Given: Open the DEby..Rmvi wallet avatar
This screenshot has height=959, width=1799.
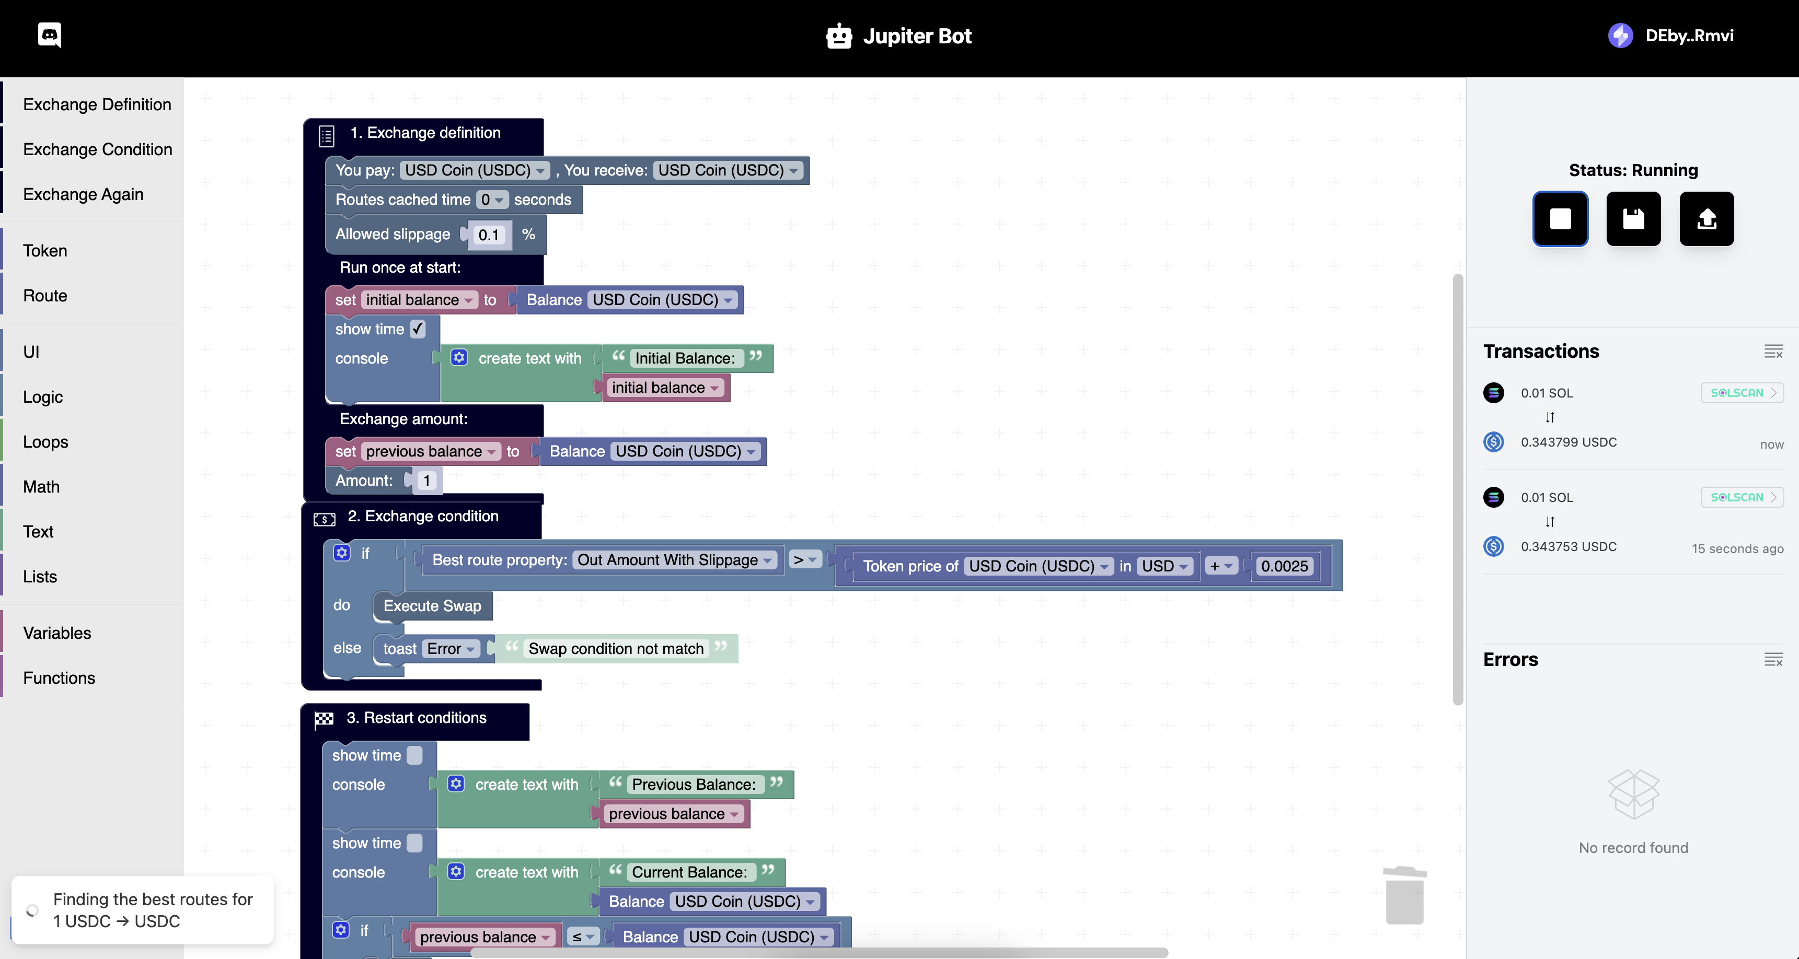Looking at the screenshot, I should (1620, 36).
